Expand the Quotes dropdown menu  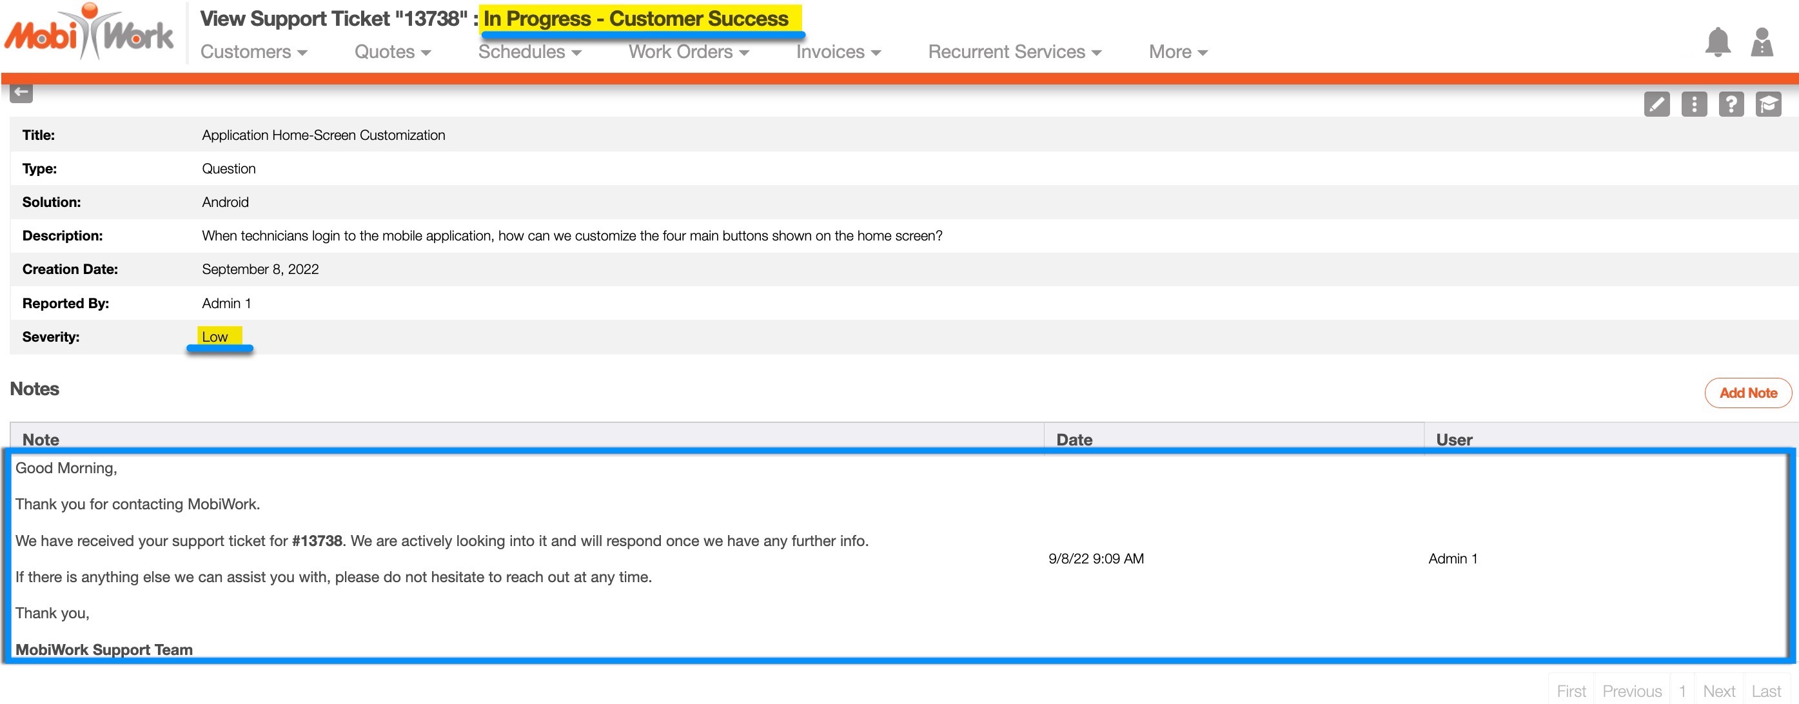point(393,52)
